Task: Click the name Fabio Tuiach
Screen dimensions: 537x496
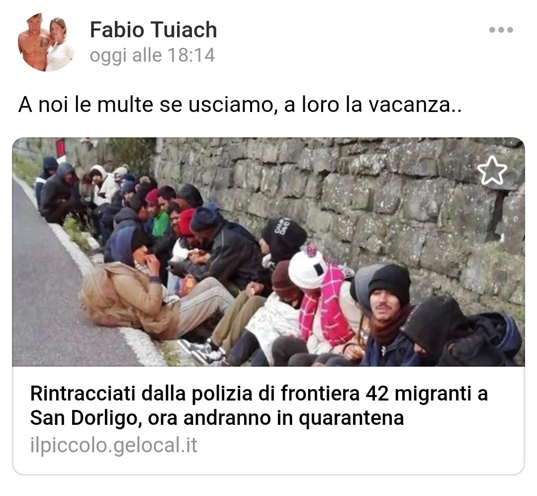Action: pos(154,29)
